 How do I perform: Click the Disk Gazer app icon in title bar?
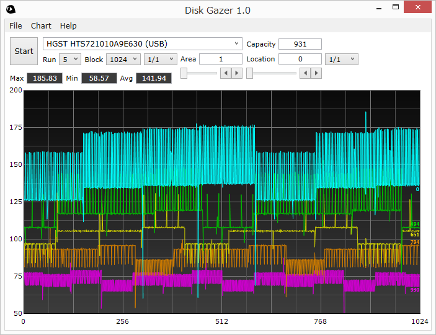click(x=11, y=10)
